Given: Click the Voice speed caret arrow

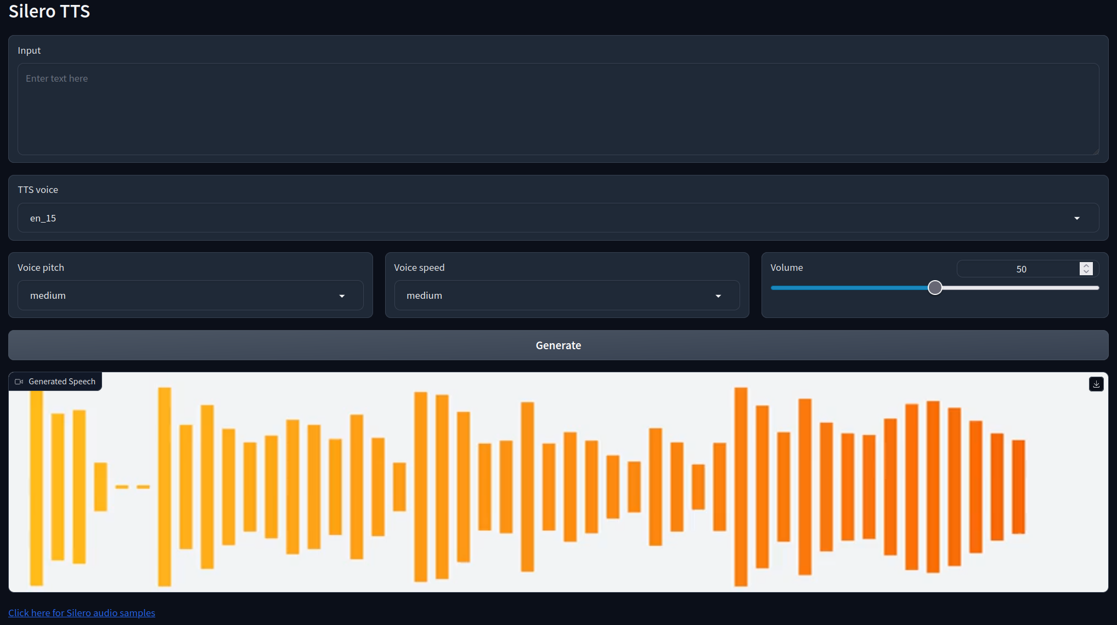Looking at the screenshot, I should coord(718,296).
